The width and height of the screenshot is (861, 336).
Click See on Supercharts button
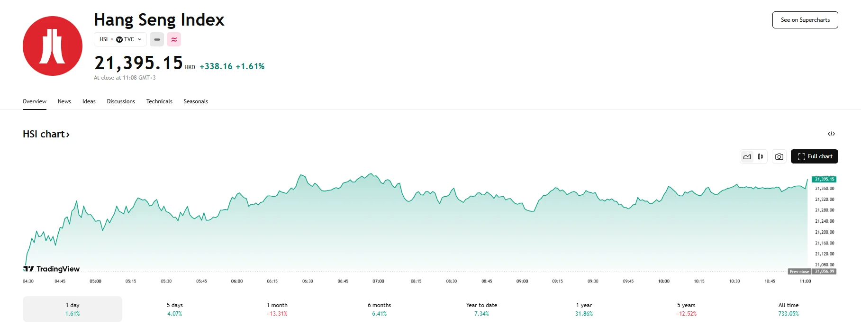pyautogui.click(x=805, y=20)
